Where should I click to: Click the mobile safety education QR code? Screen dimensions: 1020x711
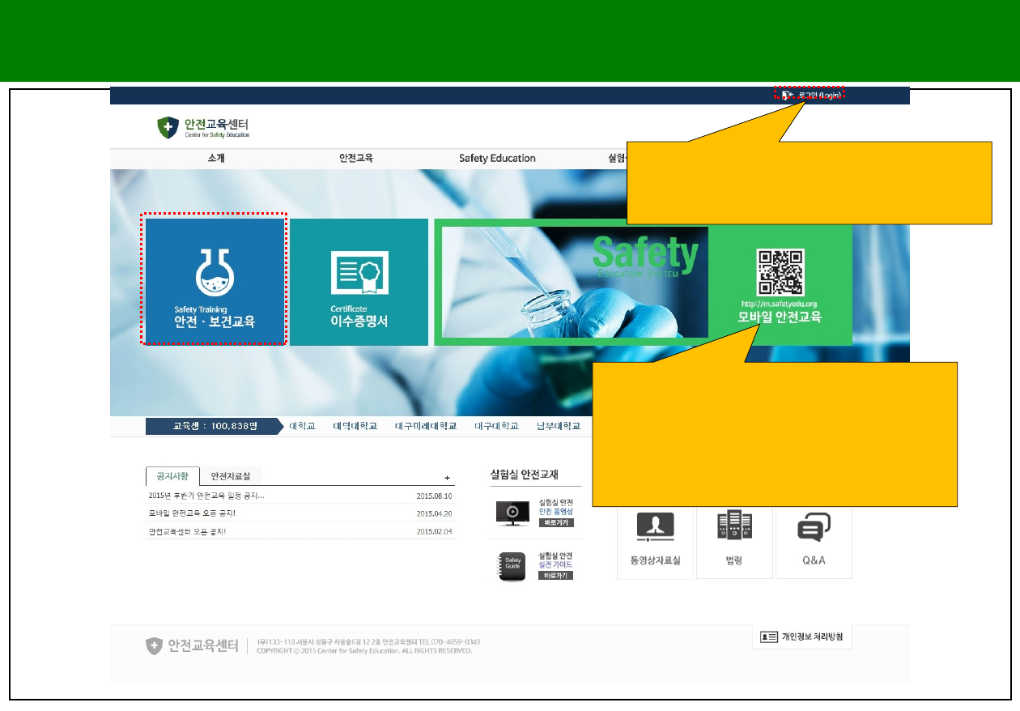tap(780, 272)
